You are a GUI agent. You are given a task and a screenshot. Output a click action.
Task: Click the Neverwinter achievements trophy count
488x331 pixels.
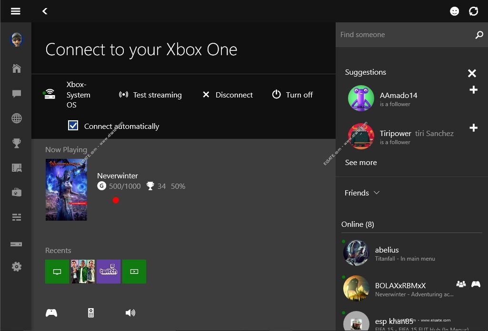coord(156,186)
